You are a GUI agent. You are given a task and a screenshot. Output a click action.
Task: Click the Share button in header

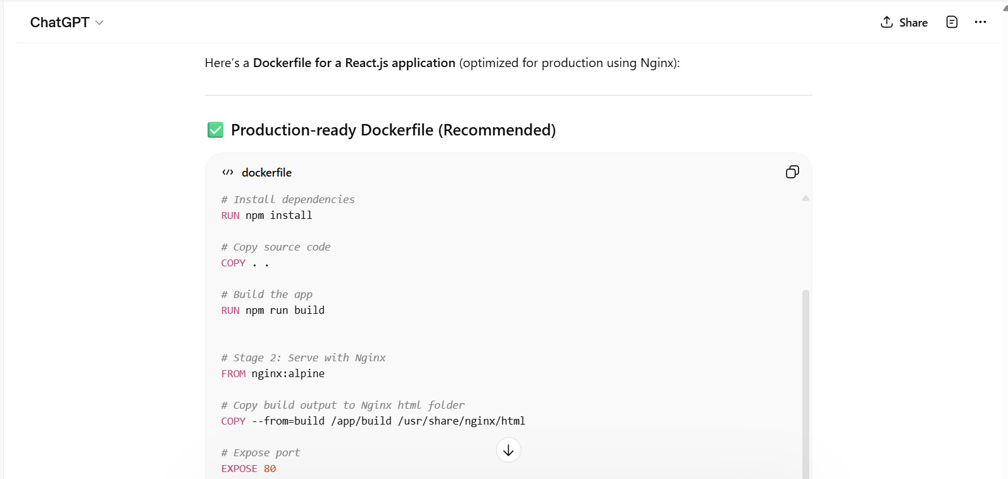pyautogui.click(x=904, y=23)
